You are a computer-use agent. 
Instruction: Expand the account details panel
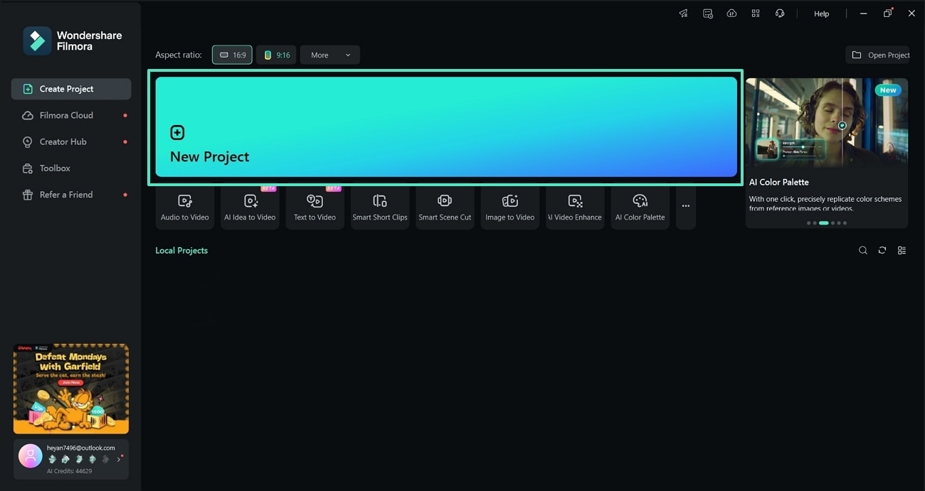118,459
